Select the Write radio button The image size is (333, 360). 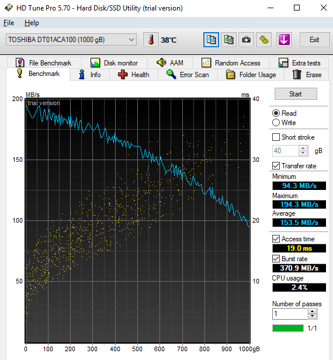276,123
